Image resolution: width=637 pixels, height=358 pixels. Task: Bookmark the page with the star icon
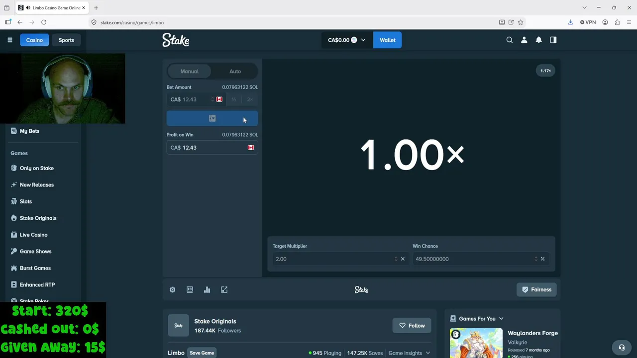[521, 22]
